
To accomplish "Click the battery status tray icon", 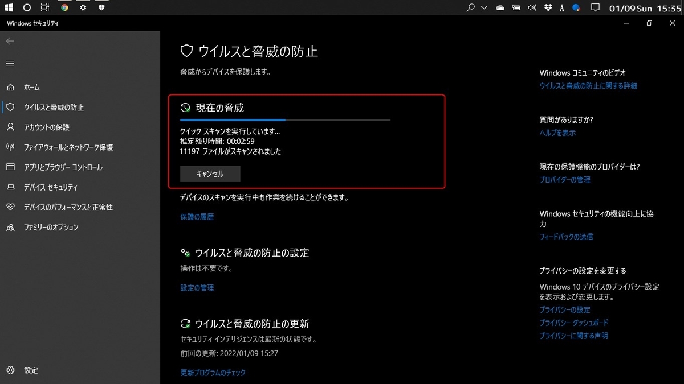I will [516, 8].
